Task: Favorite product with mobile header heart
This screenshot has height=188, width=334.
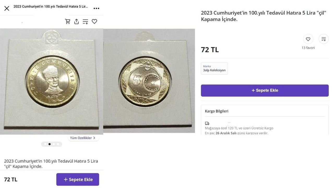Action: (x=94, y=22)
